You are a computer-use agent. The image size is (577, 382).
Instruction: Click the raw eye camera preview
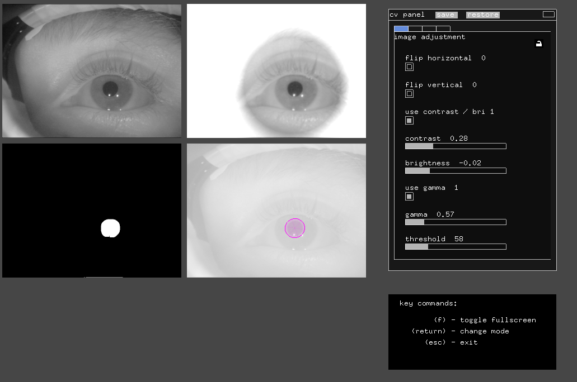[92, 70]
